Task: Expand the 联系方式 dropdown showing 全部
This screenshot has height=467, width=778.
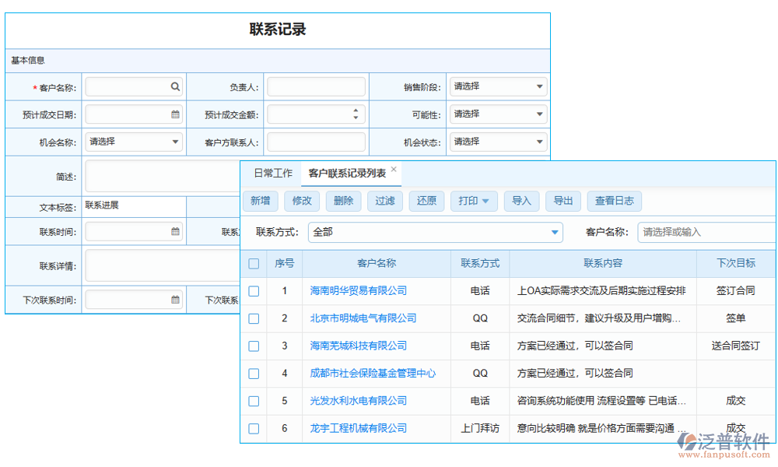Action: coord(554,232)
